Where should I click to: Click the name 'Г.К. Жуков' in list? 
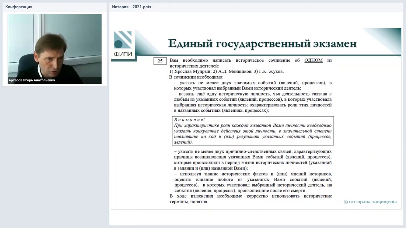[x=271, y=72]
